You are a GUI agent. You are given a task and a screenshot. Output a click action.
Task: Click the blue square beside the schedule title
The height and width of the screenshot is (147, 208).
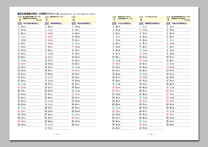(x=18, y=14)
